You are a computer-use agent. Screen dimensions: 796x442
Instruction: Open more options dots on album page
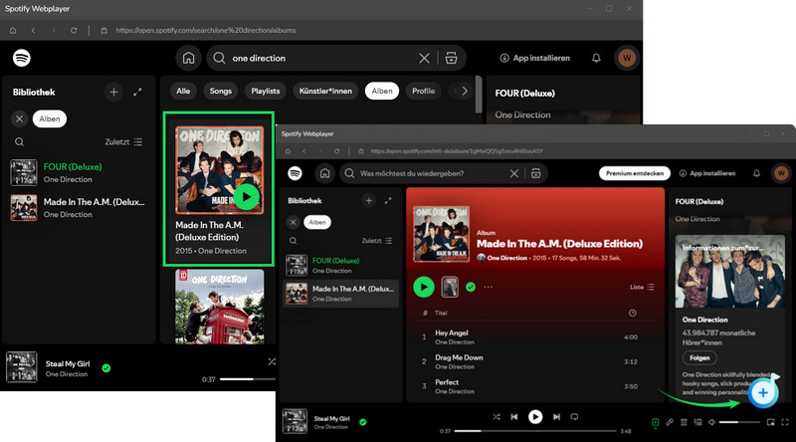coord(488,287)
